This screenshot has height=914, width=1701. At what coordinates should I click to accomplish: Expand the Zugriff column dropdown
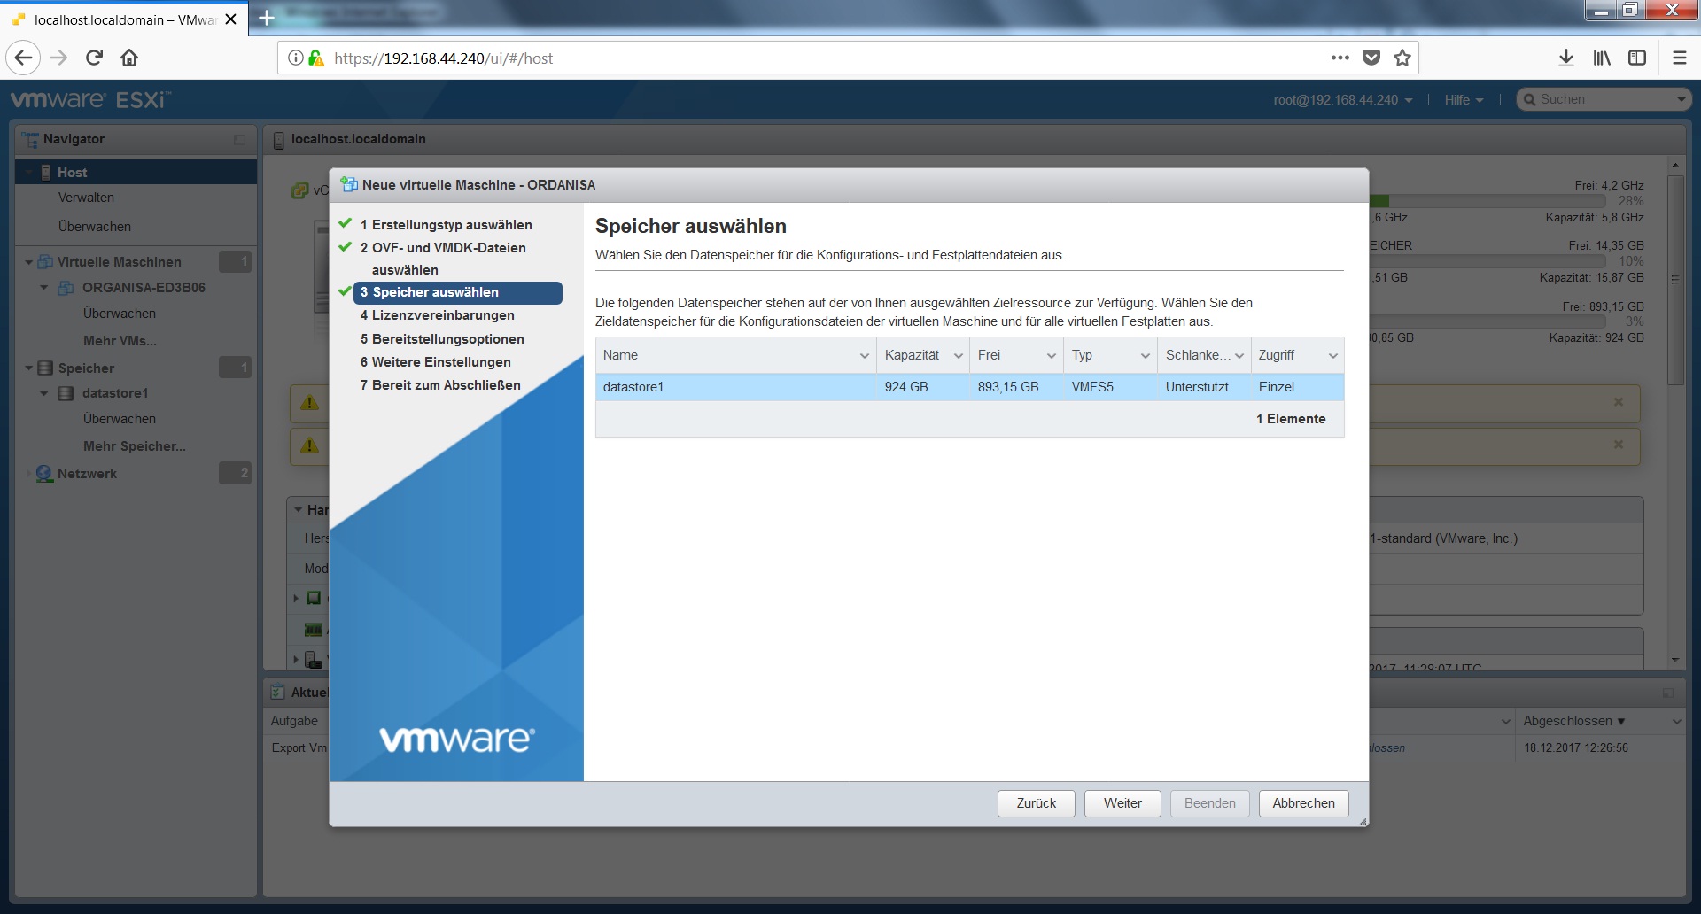pos(1332,356)
